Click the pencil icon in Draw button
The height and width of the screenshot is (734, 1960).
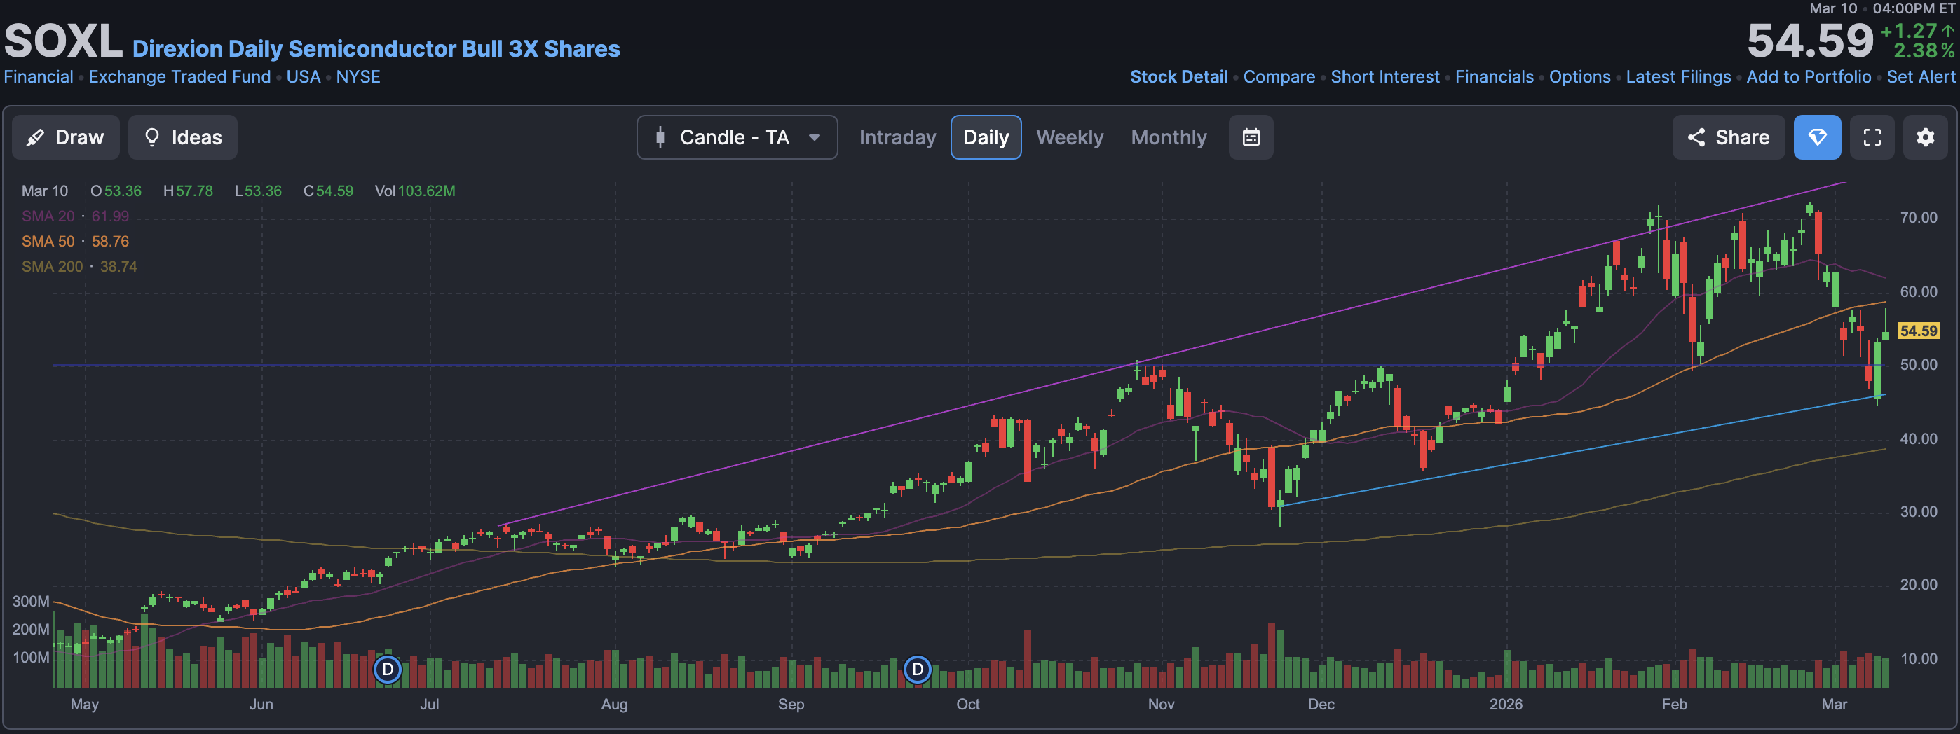[x=35, y=137]
